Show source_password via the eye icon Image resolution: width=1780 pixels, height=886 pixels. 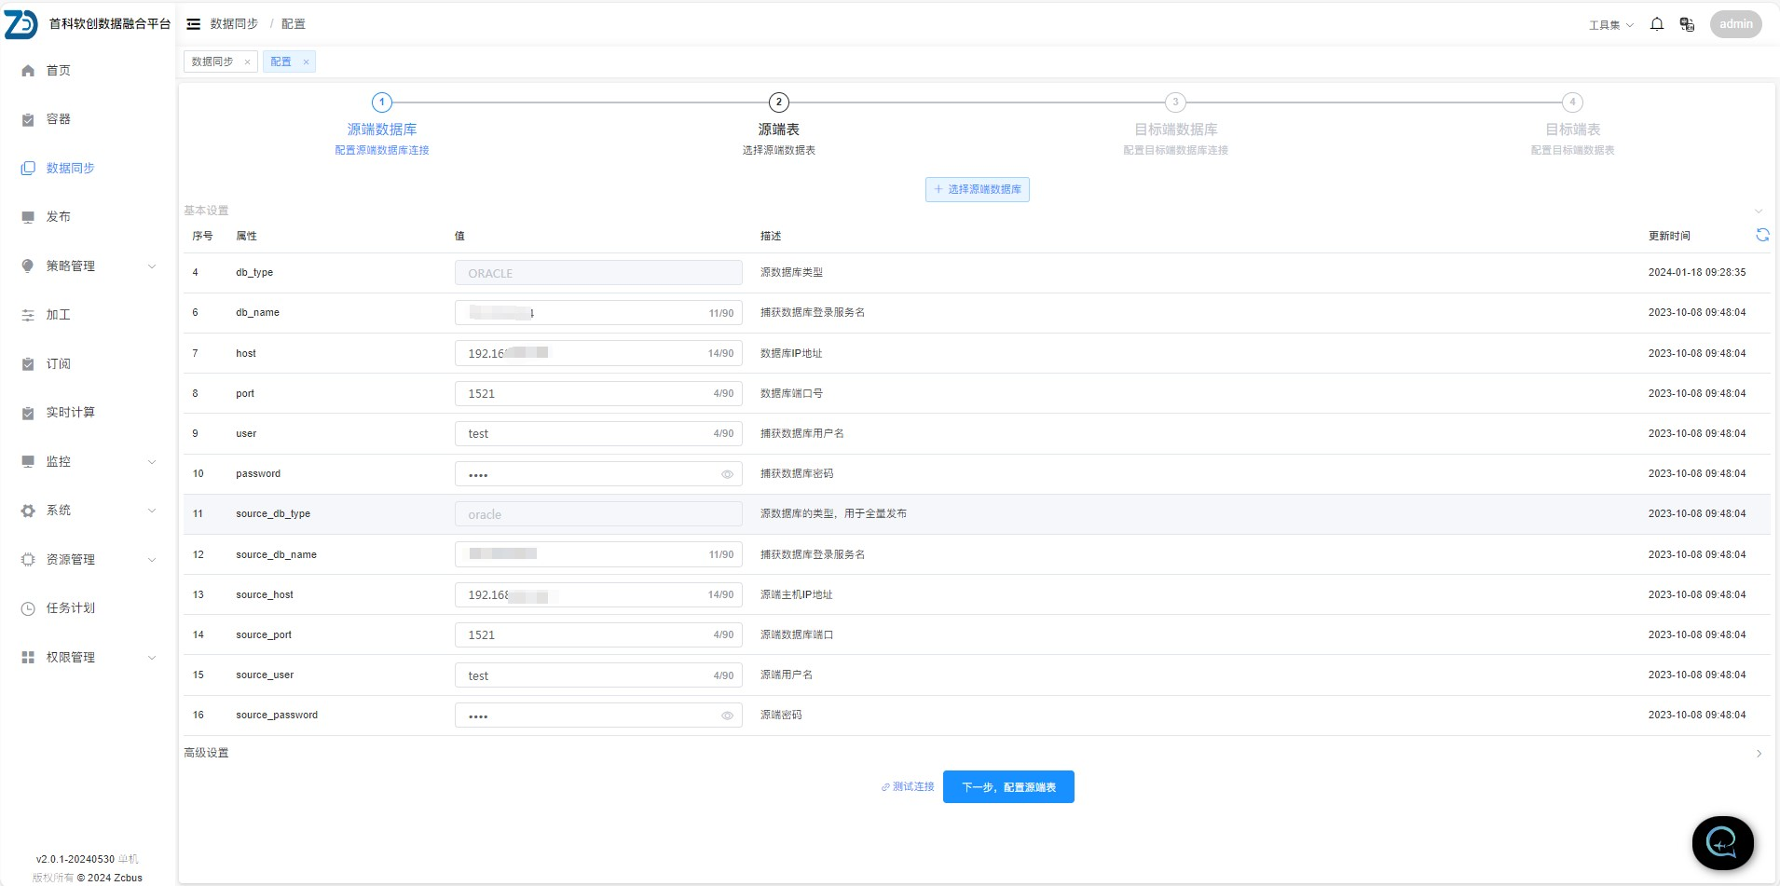point(727,716)
